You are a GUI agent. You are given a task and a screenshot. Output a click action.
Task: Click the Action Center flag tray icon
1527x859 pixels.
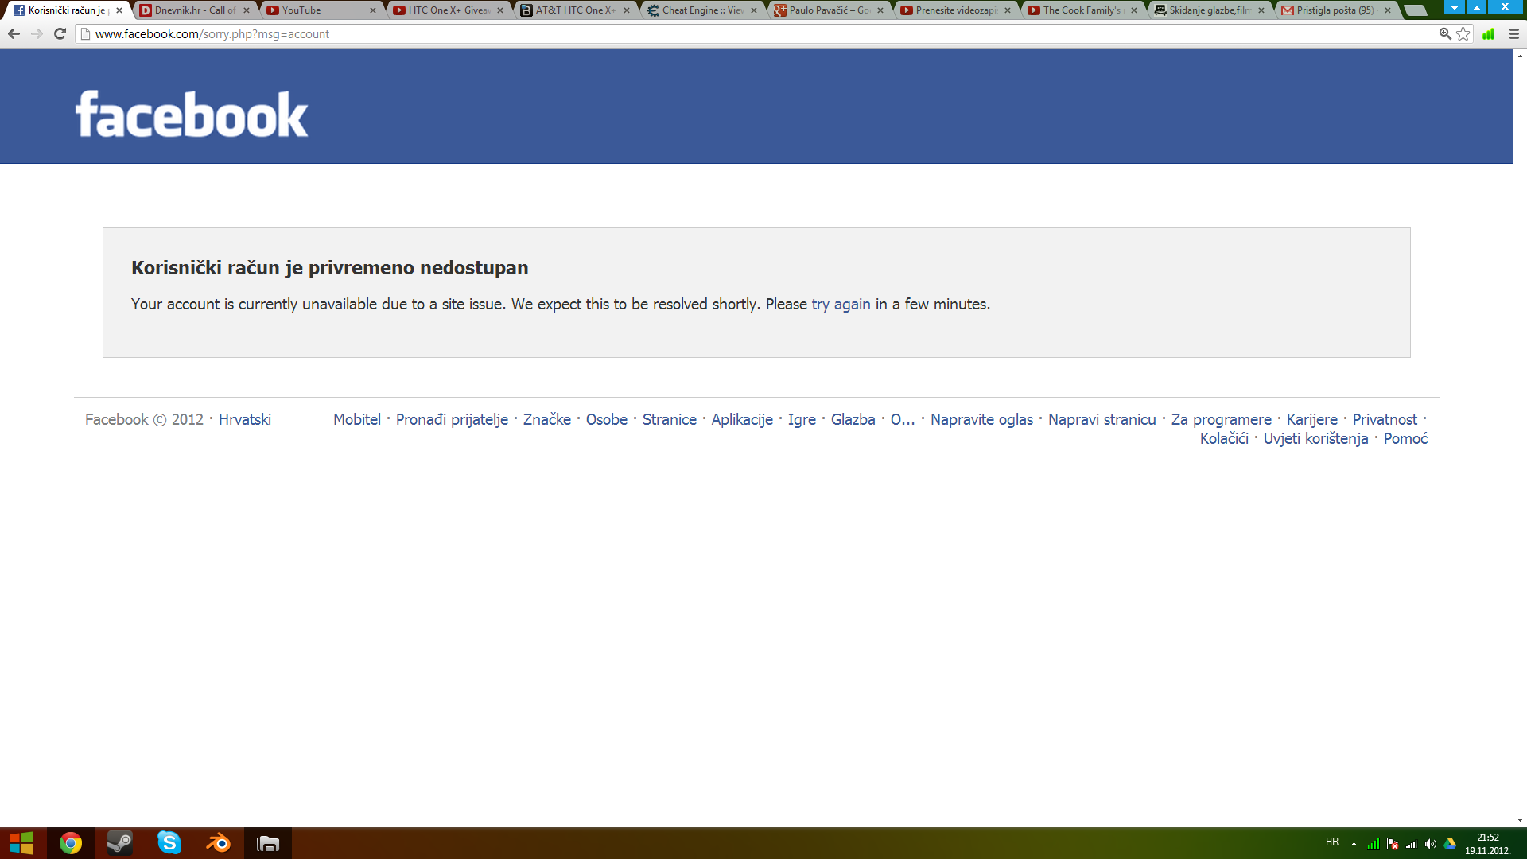pos(1393,844)
